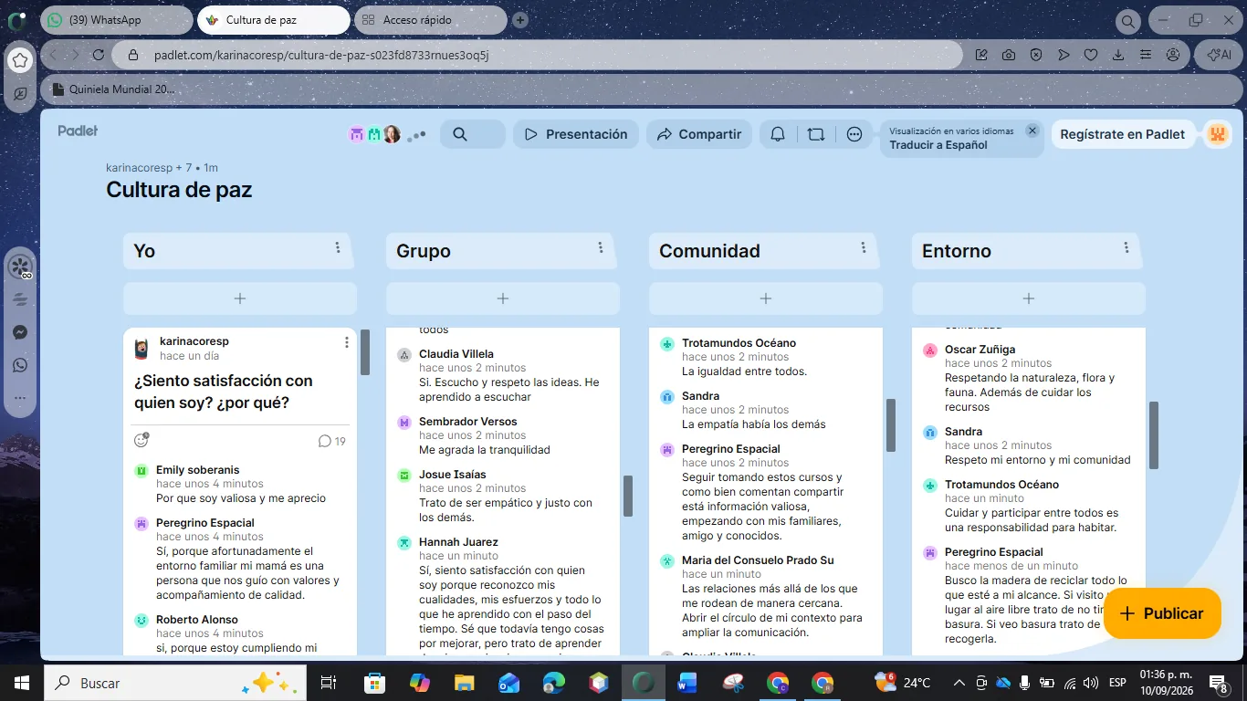
Task: Click the yellow Publicar button
Action: click(1162, 613)
